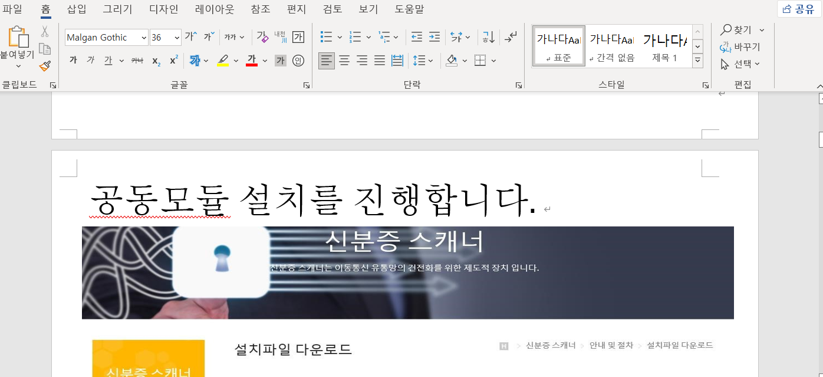Click the character border icon

298,37
